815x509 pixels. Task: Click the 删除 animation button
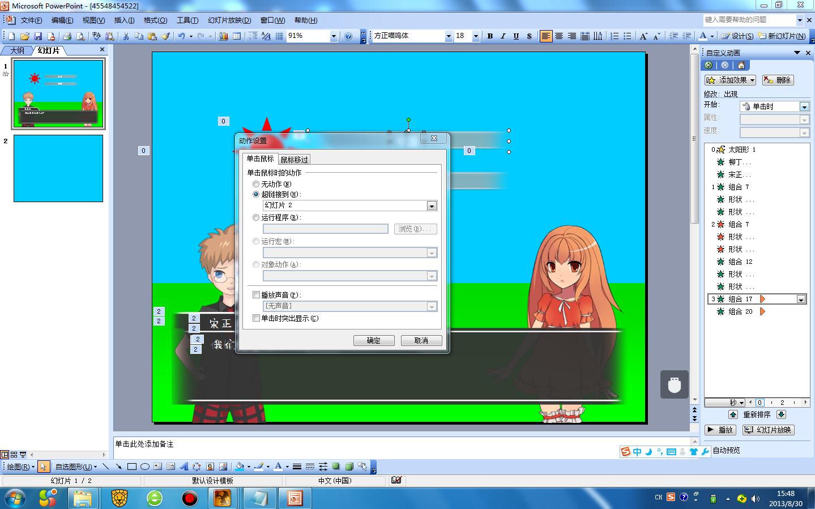tap(778, 80)
